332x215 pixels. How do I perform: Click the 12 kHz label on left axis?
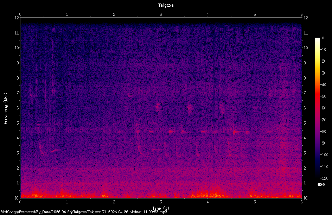click(x=17, y=18)
